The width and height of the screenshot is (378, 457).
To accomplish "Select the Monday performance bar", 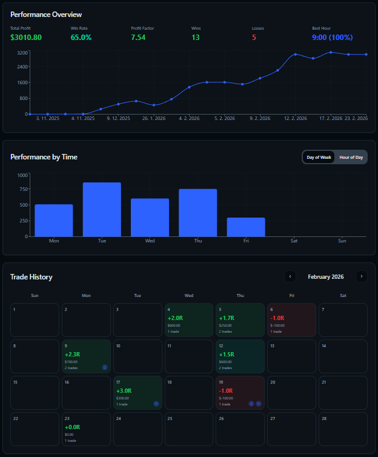I will 54,221.
